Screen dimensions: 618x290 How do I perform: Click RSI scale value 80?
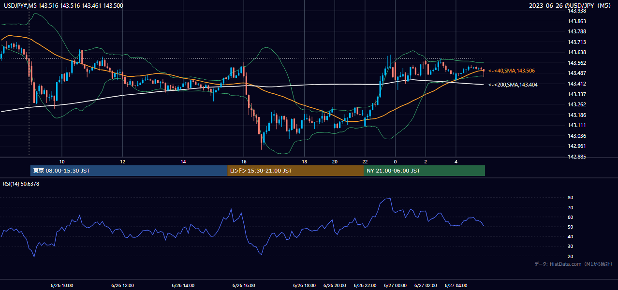tap(571, 198)
